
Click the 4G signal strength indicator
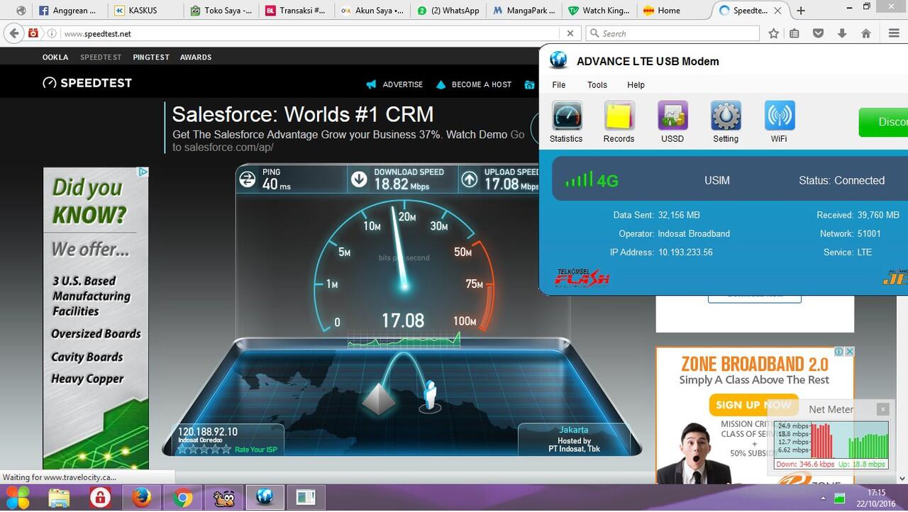point(592,180)
